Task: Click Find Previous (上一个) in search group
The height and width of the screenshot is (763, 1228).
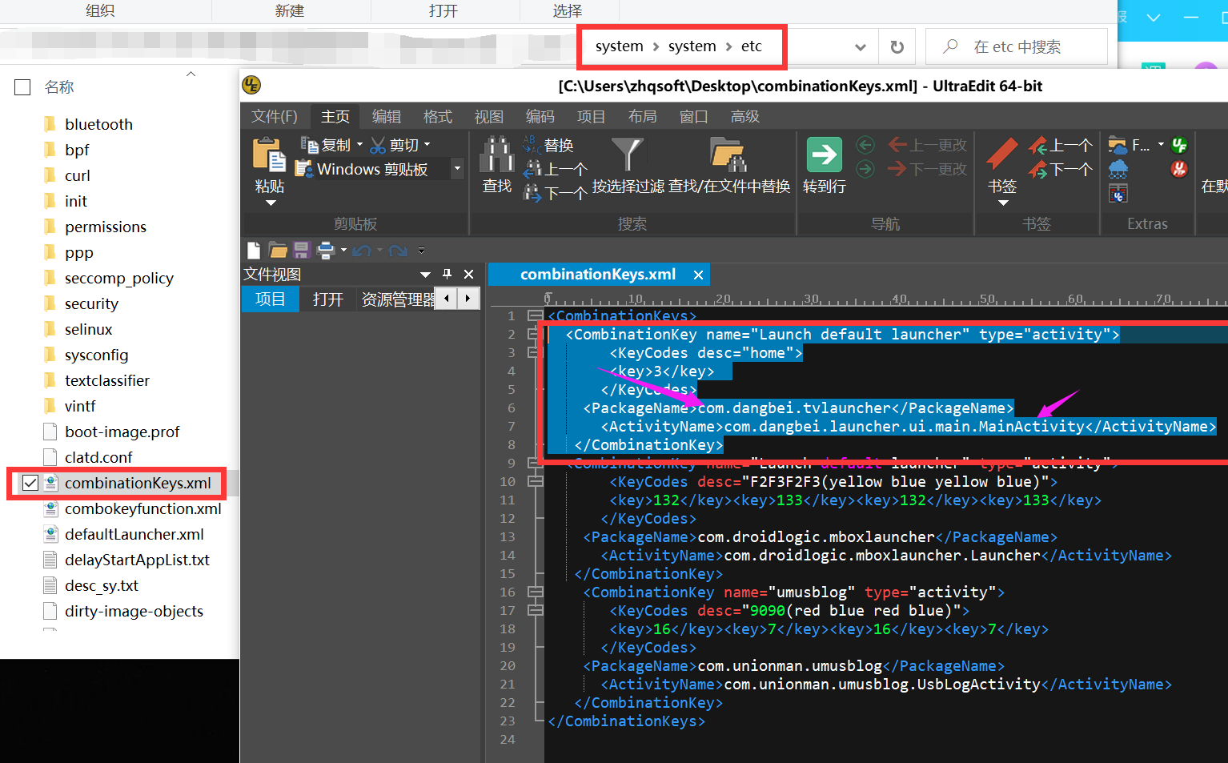Action: coord(556,169)
